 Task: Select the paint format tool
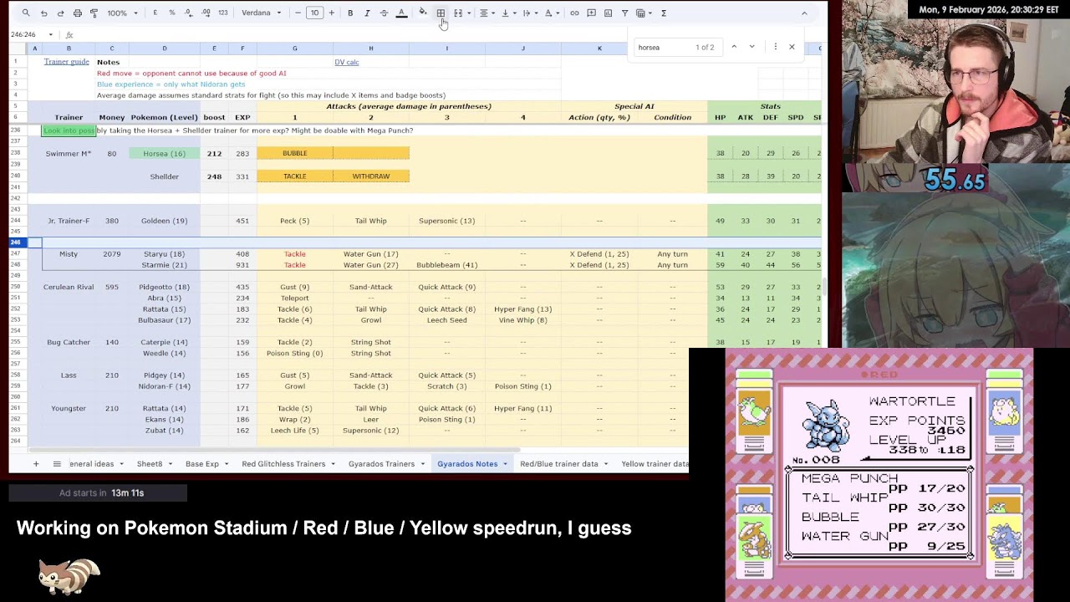point(94,13)
